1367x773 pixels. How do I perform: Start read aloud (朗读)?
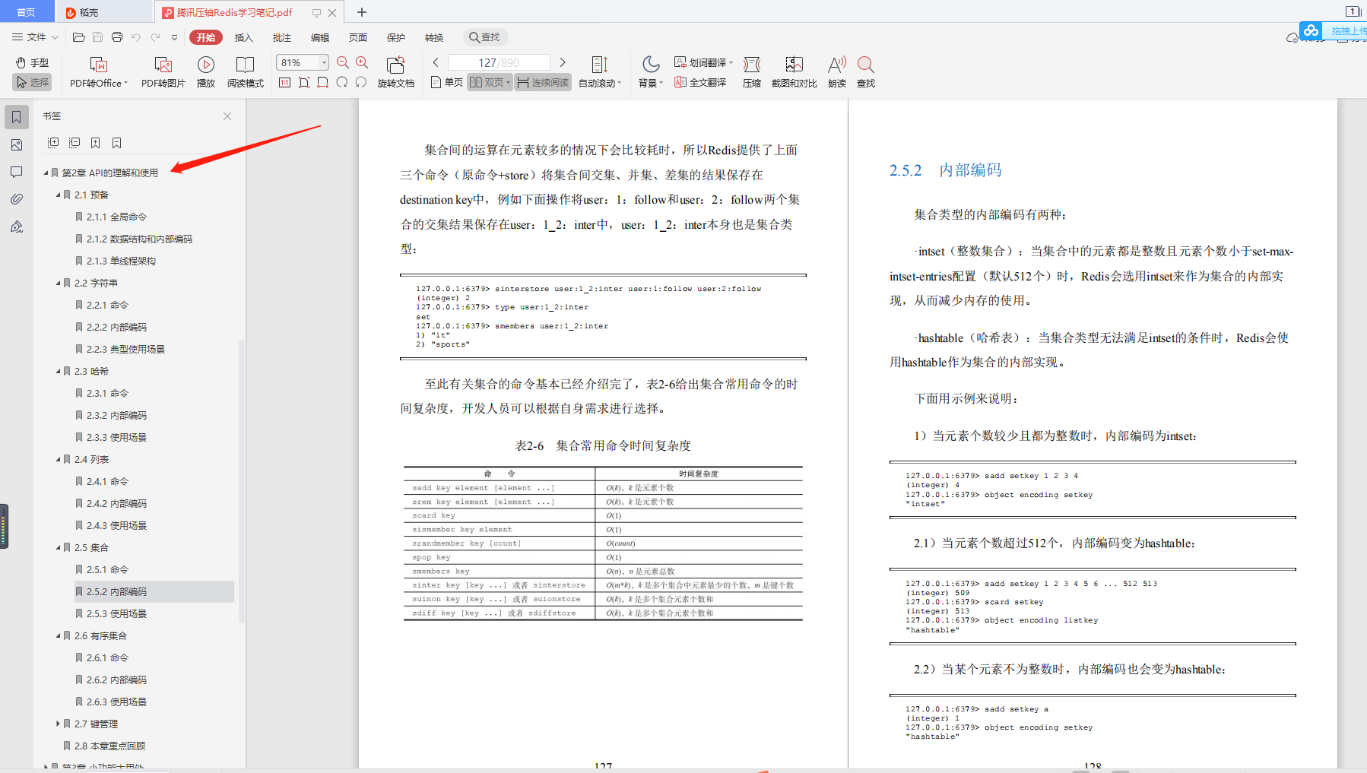click(x=837, y=72)
